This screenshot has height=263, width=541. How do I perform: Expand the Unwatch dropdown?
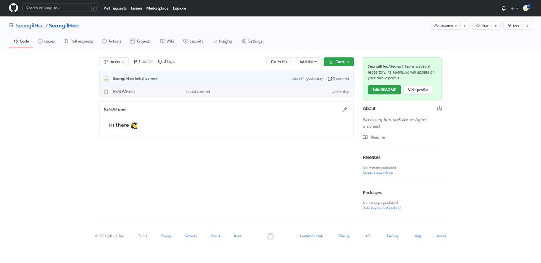point(445,26)
